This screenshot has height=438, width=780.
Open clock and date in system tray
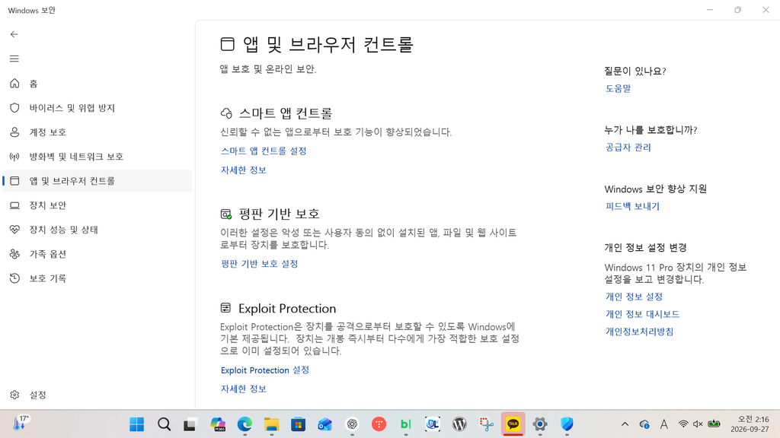(750, 424)
